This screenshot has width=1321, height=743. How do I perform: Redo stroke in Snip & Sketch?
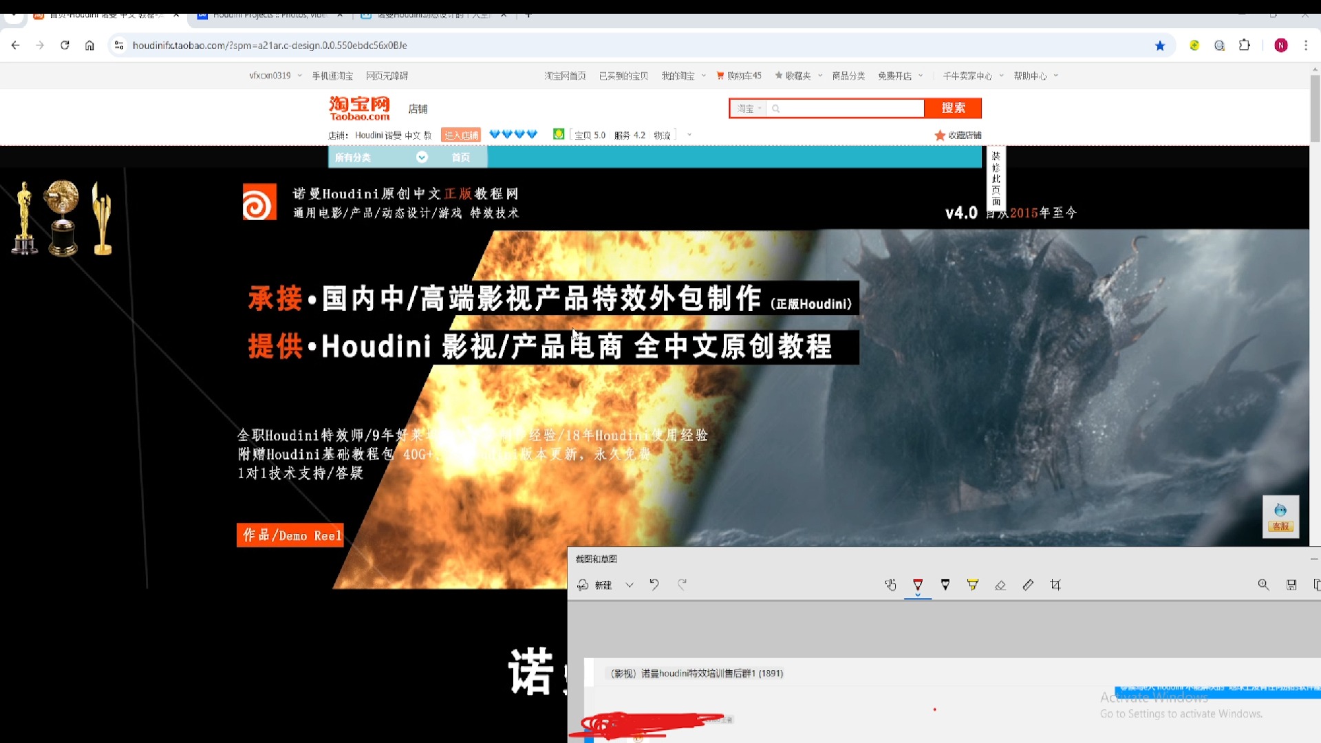pyautogui.click(x=682, y=585)
